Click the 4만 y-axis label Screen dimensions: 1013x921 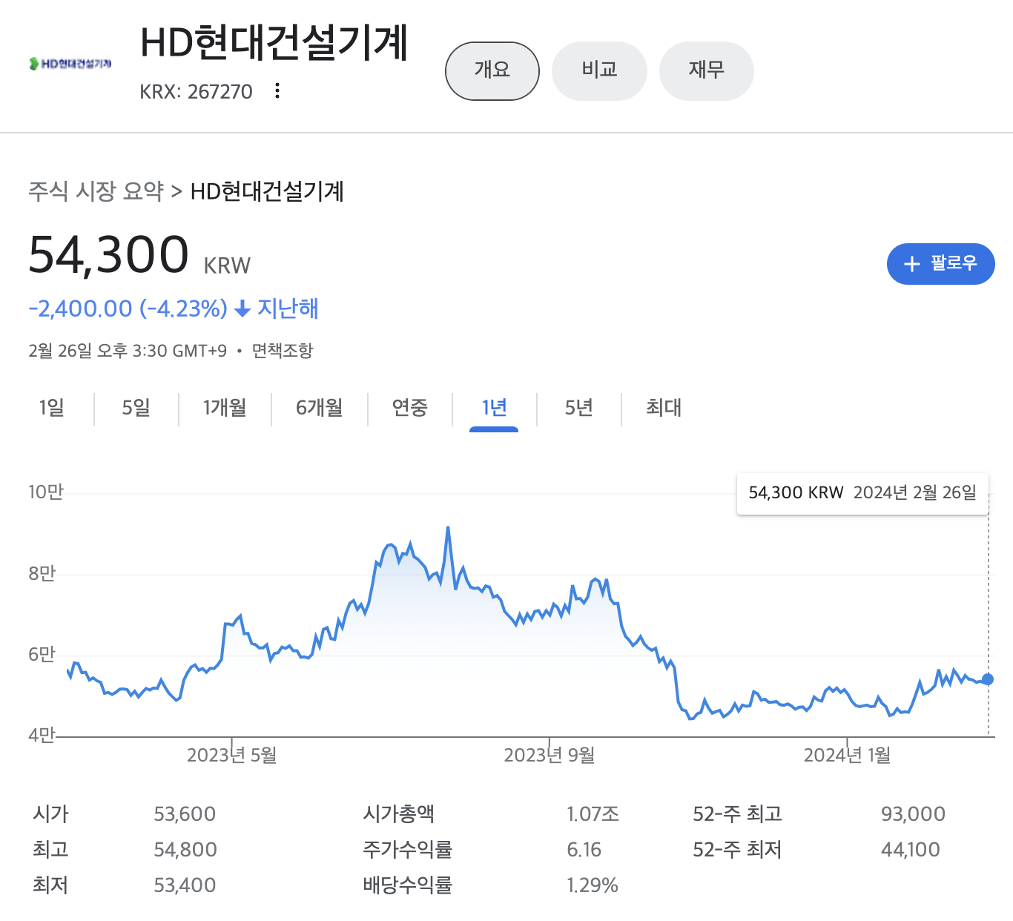tap(42, 735)
